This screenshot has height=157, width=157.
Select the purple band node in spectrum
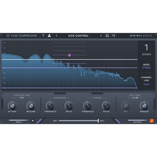tap(70, 55)
